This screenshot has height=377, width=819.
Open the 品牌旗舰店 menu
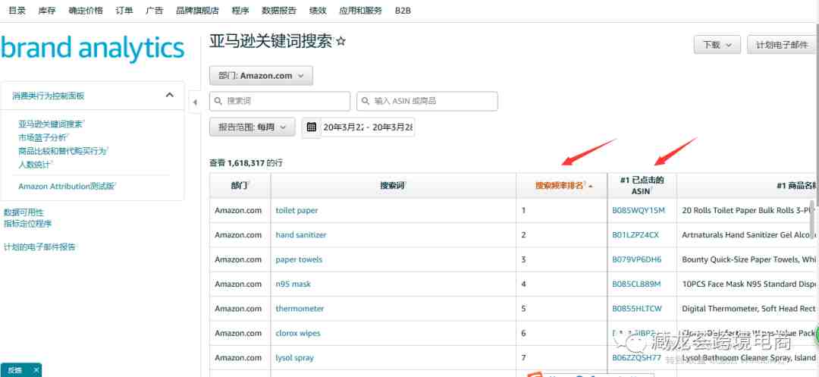point(197,11)
